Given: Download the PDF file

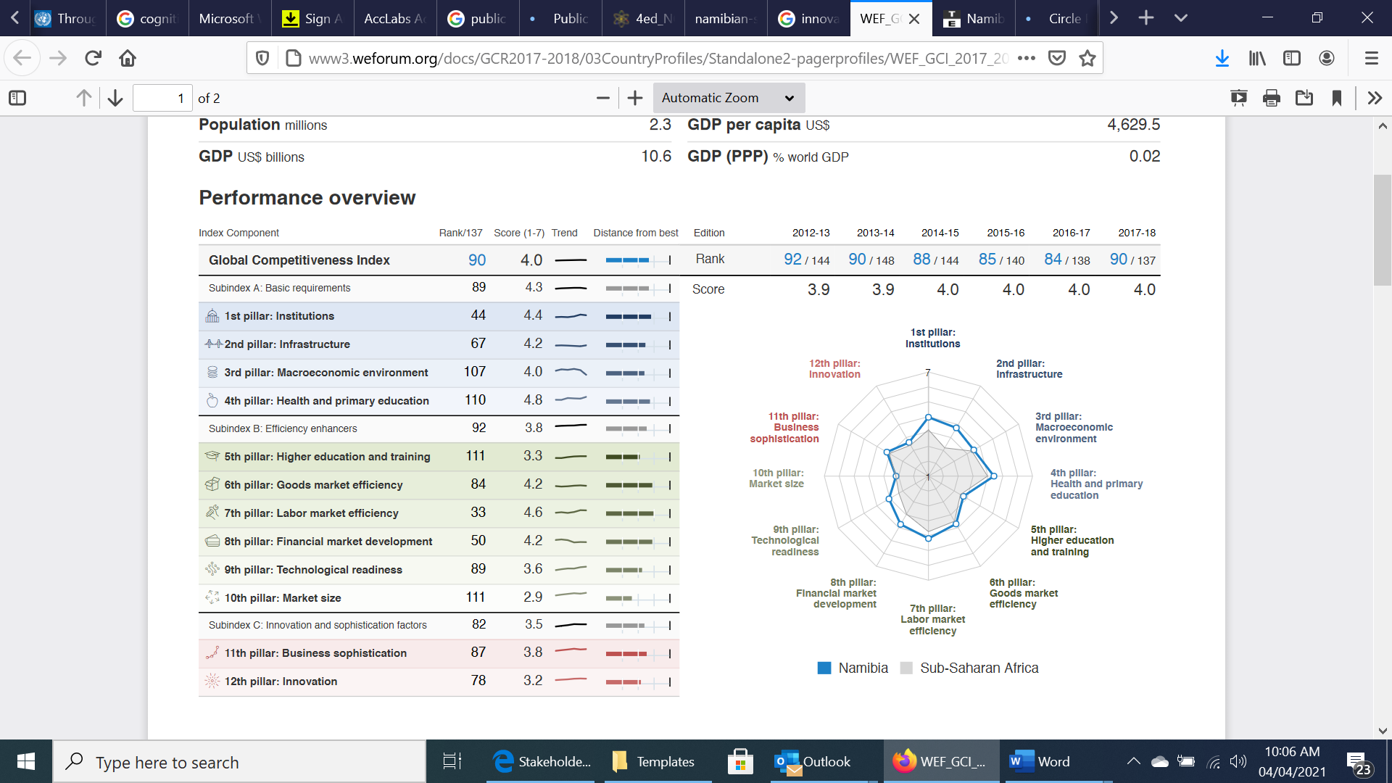Looking at the screenshot, I should (1304, 98).
